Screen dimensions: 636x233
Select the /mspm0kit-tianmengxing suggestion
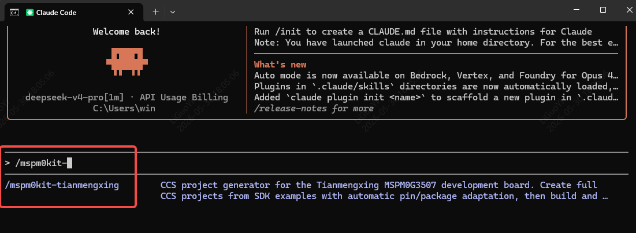(x=62, y=185)
